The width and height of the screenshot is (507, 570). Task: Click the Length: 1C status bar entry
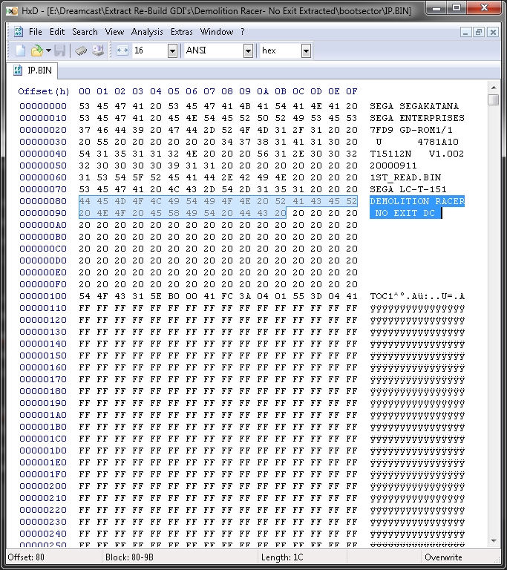click(x=282, y=557)
